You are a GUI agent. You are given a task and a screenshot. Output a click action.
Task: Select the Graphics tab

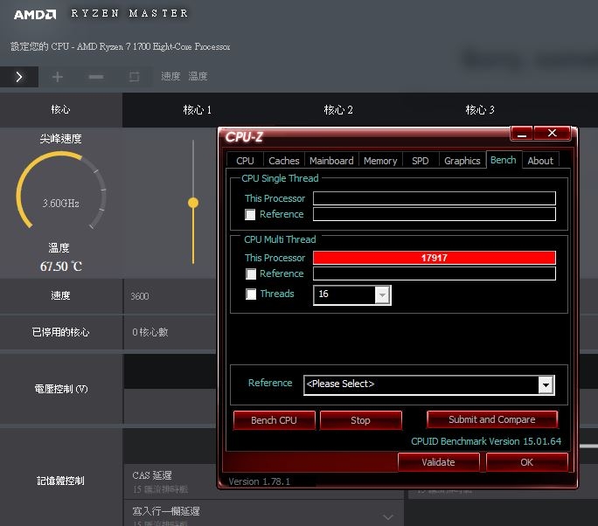coord(462,161)
